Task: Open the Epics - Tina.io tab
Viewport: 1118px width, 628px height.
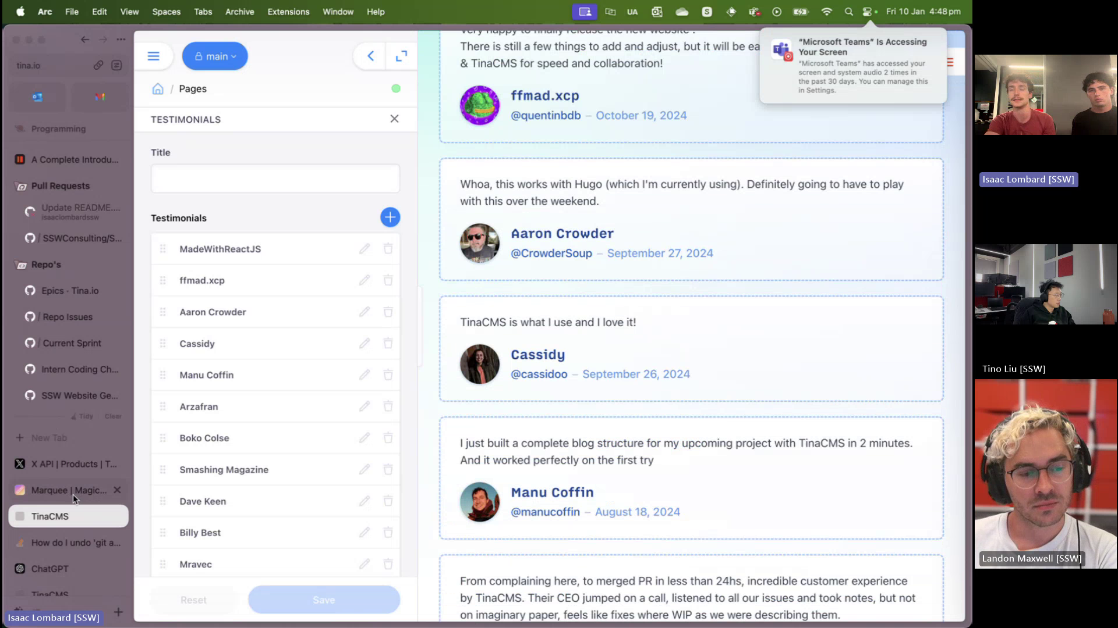Action: (x=69, y=291)
